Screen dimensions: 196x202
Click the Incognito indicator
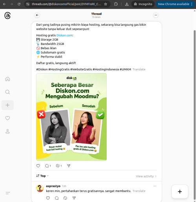point(143,4)
